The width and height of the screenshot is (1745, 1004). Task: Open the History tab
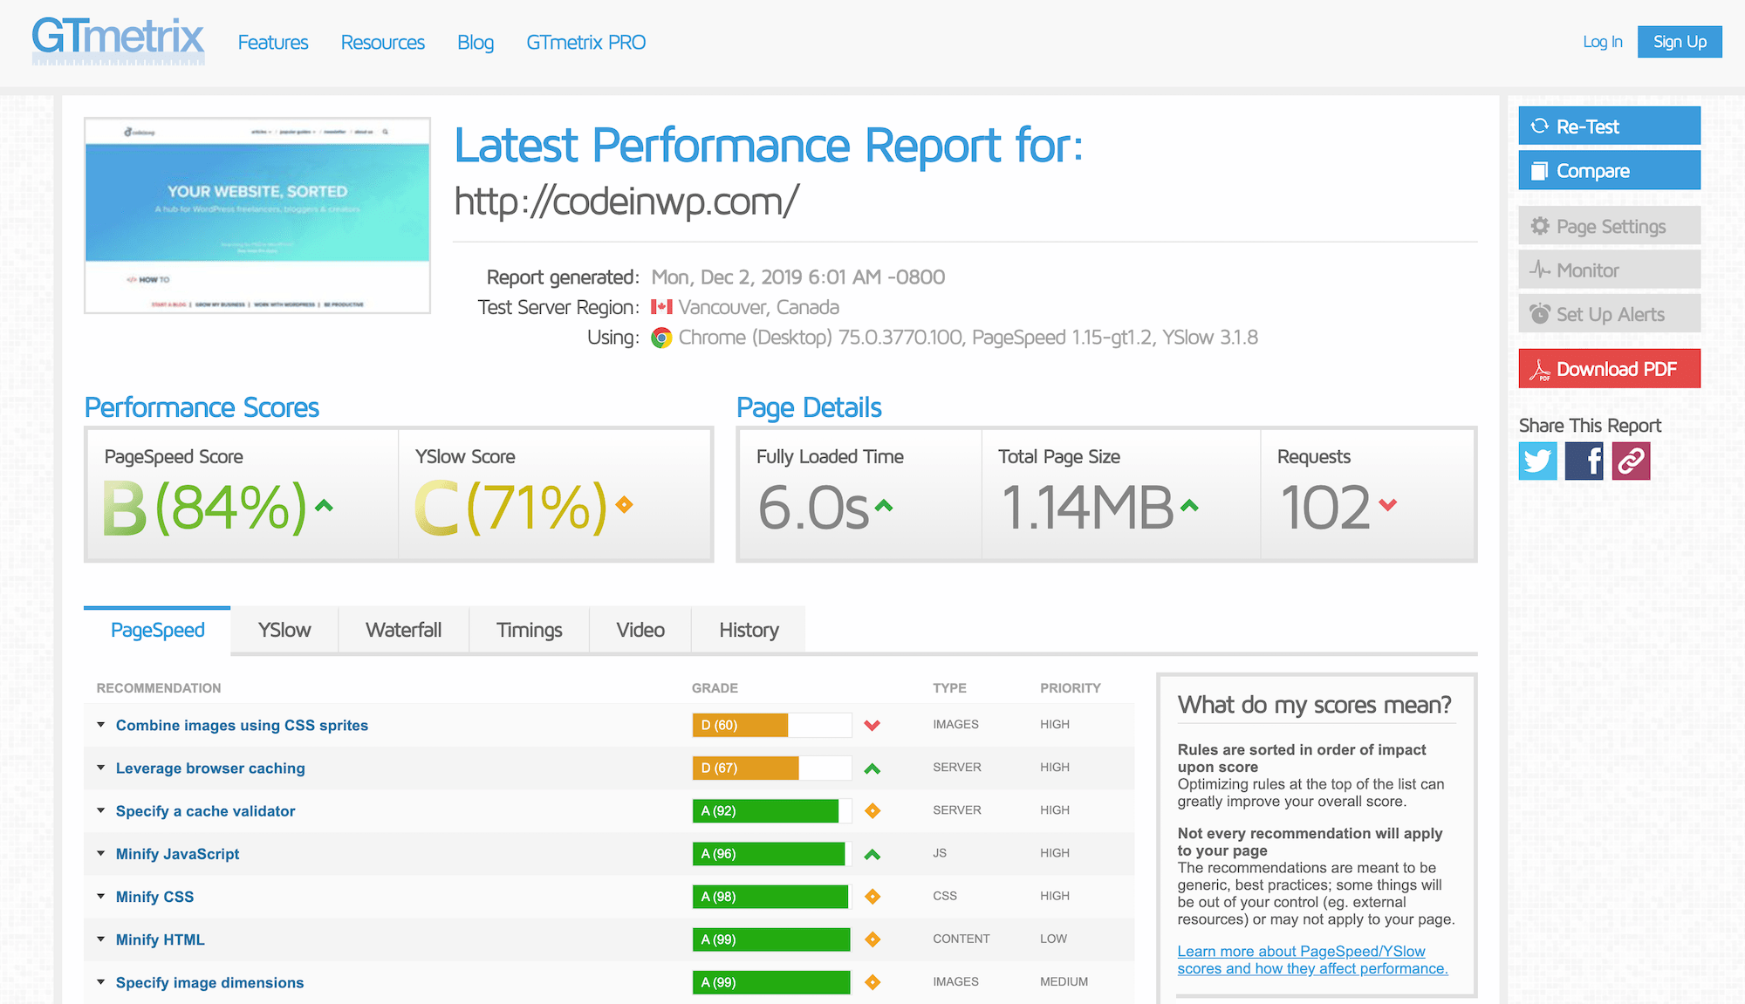click(749, 630)
